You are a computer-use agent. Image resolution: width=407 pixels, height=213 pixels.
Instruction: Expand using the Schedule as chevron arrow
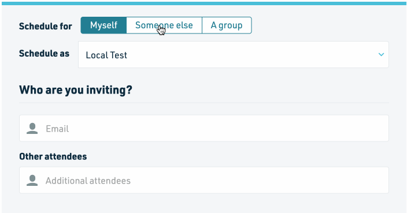point(381,54)
